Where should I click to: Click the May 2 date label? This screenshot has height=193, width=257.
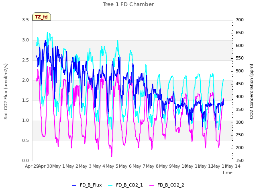(72, 166)
